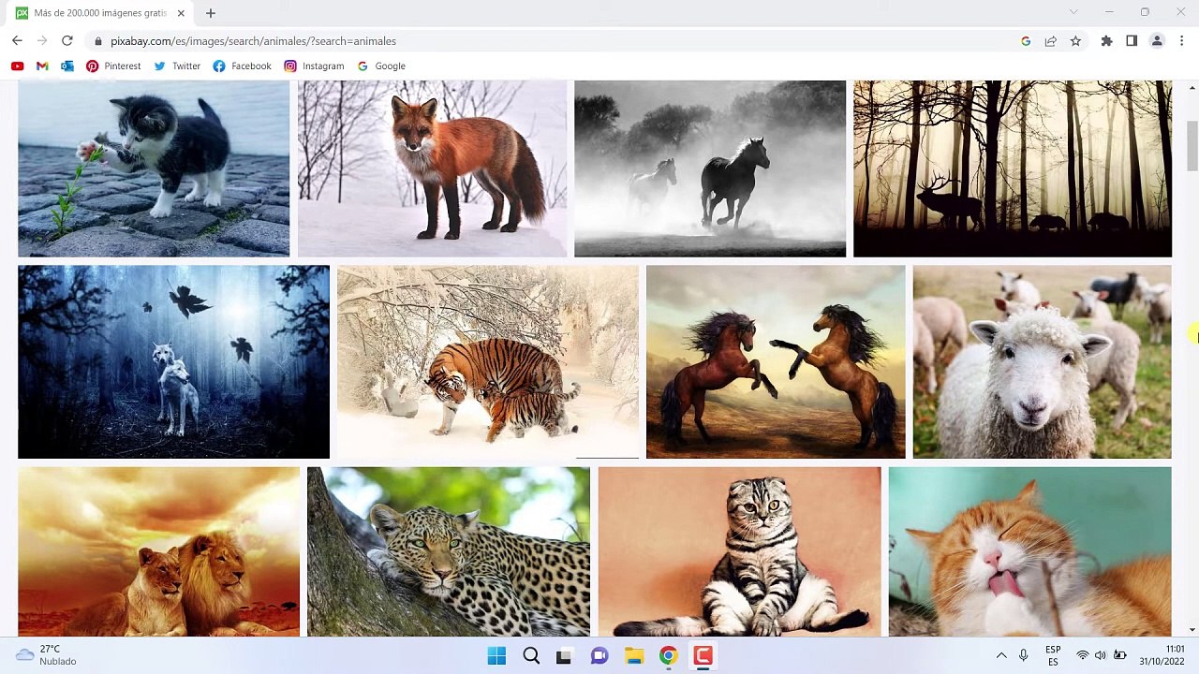Change the ESP keyboard language
The height and width of the screenshot is (674, 1199).
pos(1053,655)
